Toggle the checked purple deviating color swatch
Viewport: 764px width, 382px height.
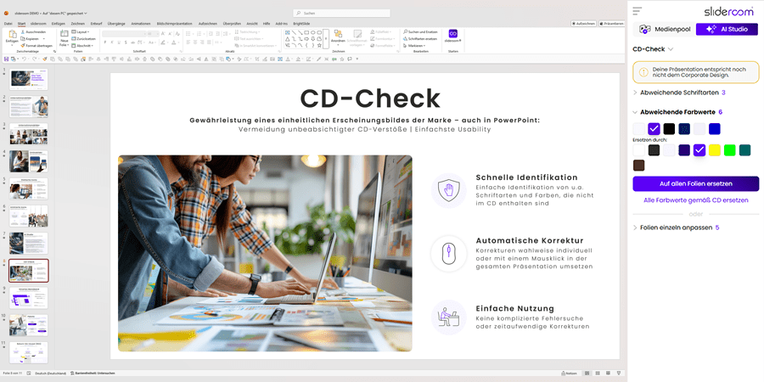[654, 129]
